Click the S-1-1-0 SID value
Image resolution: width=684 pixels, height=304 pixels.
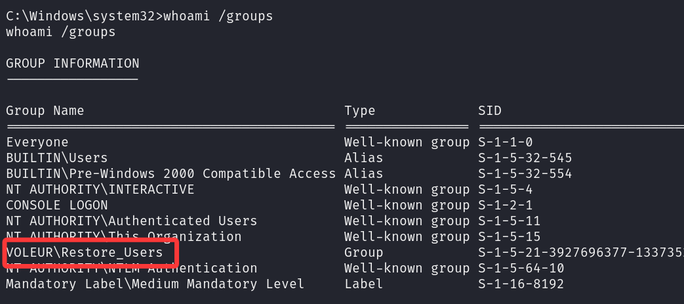point(505,142)
